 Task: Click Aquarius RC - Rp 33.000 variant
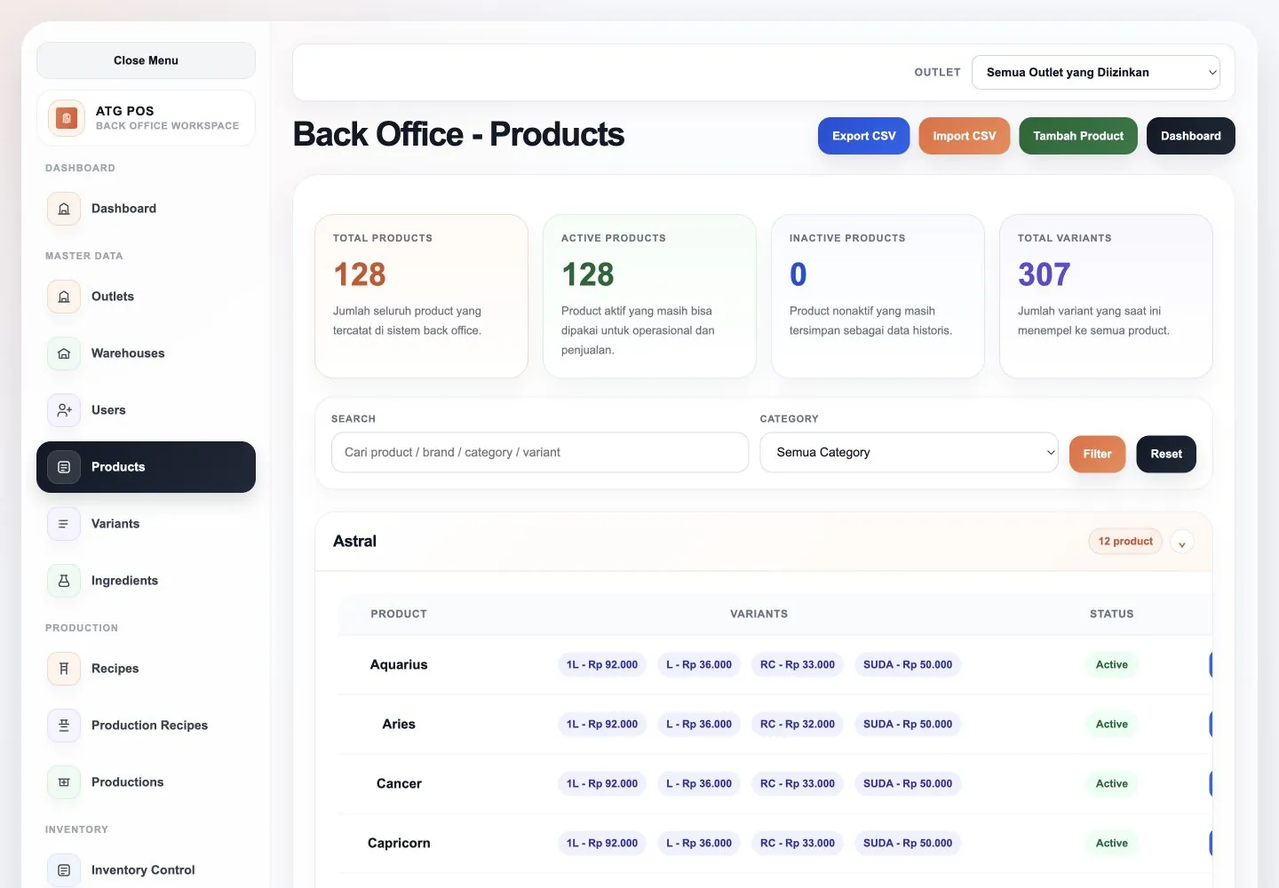tap(798, 665)
